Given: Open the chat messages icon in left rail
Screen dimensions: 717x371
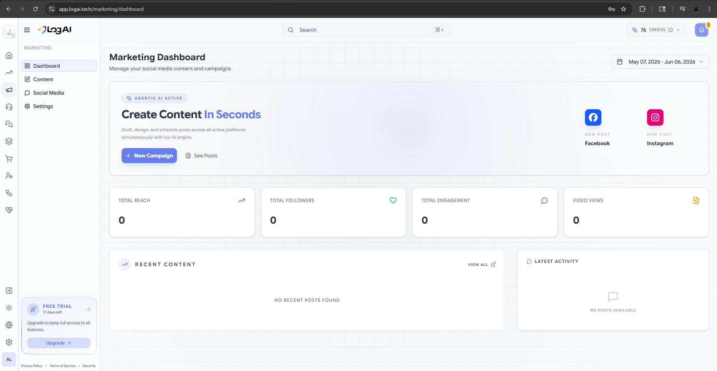Looking at the screenshot, I should 9,124.
